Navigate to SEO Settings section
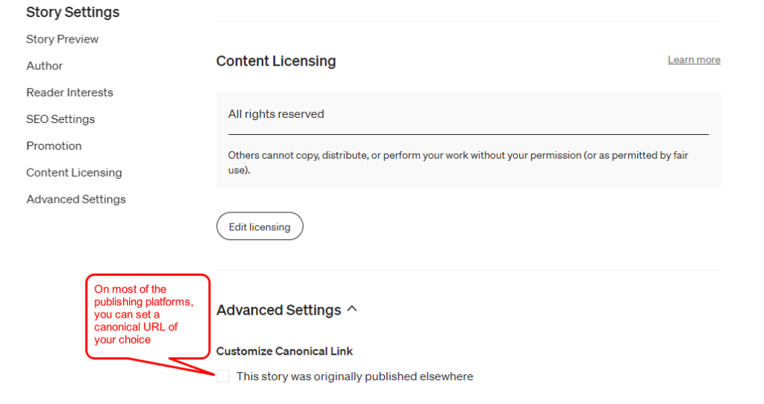764x404 pixels. 60,119
